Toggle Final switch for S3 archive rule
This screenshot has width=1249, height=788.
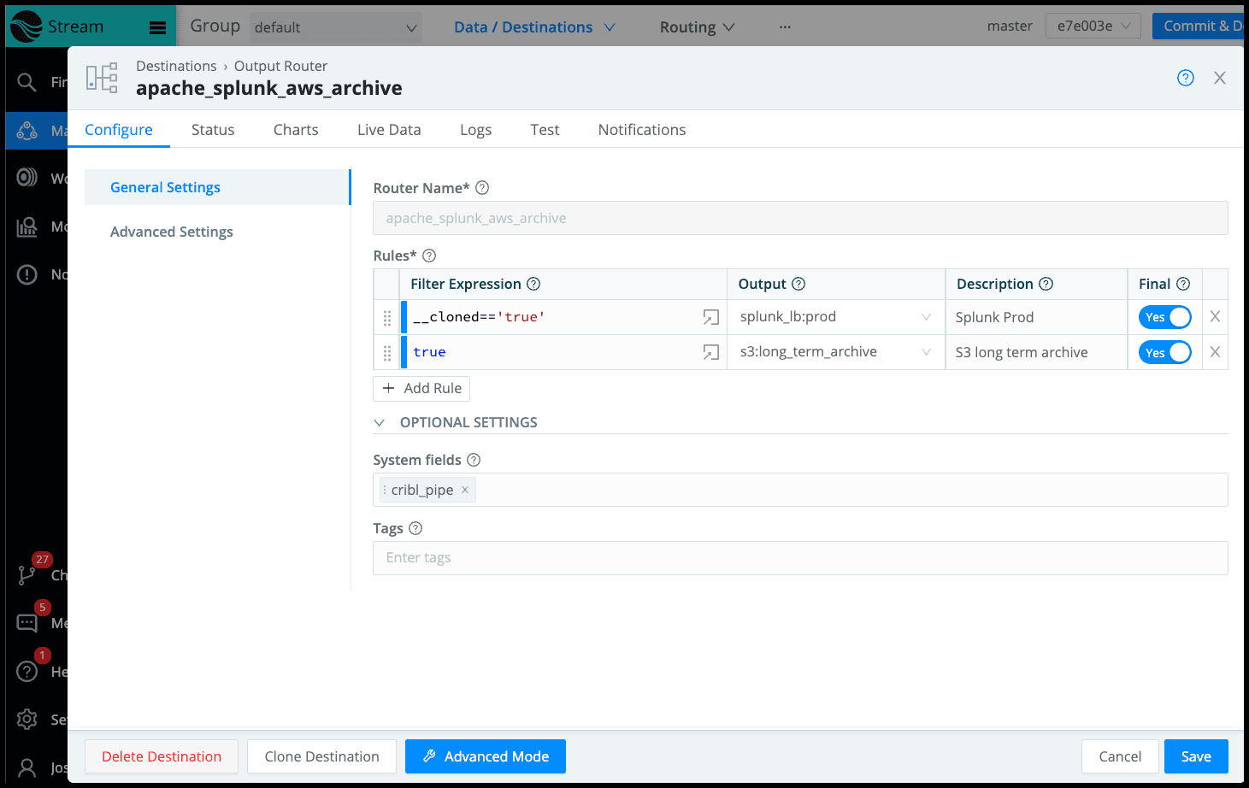tap(1164, 352)
